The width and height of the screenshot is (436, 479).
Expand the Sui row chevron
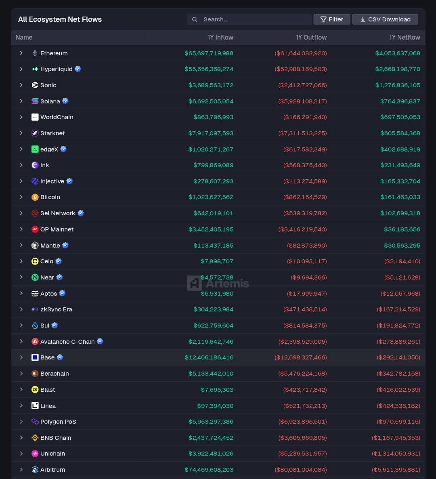coord(21,326)
